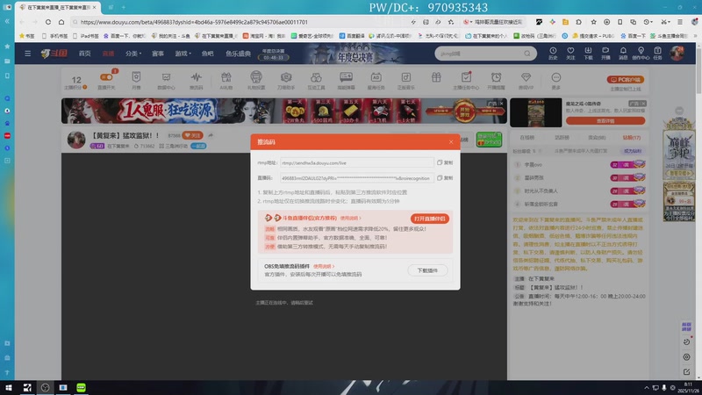Expand 分类 dropdown
The image size is (702, 395).
point(133,54)
